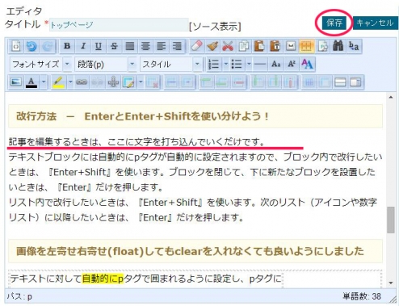This screenshot has height=306, width=399.
Task: Apply the yellow highlight color
Action: click(x=58, y=82)
